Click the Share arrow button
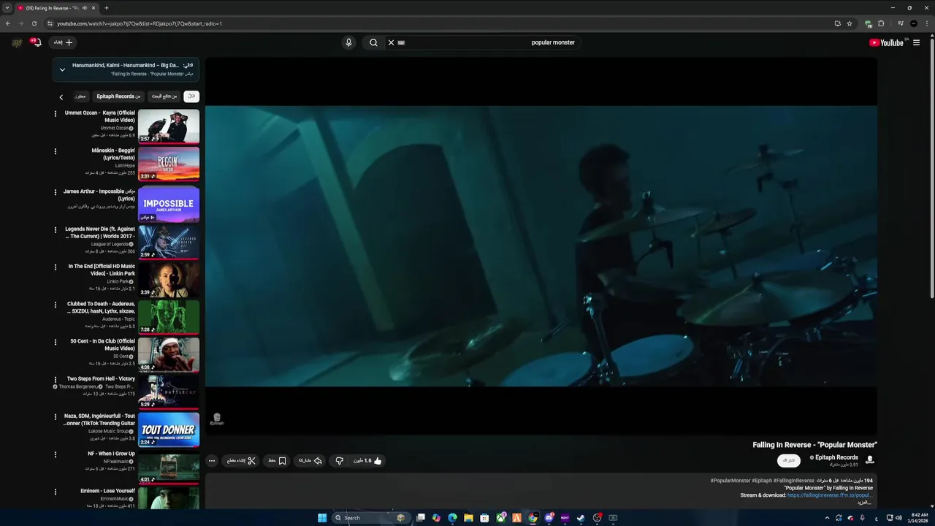The image size is (935, 526). (x=310, y=461)
